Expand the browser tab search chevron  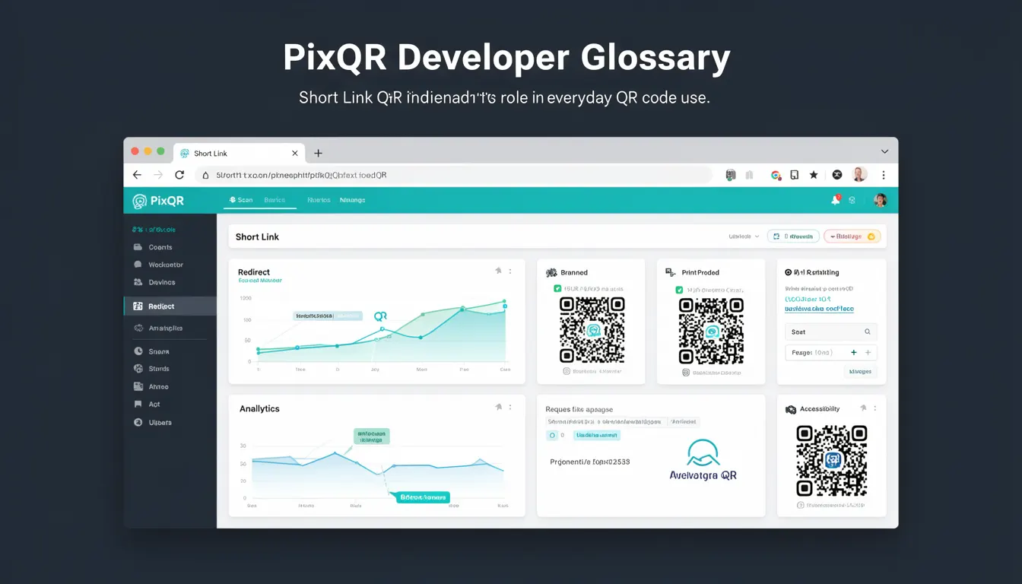884,152
